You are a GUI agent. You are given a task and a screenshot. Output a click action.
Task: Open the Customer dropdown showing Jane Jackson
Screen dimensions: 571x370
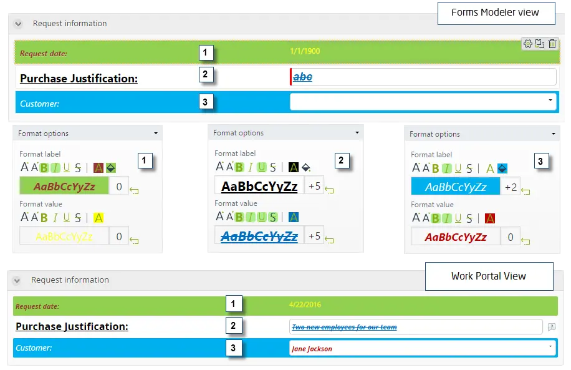pyautogui.click(x=423, y=349)
